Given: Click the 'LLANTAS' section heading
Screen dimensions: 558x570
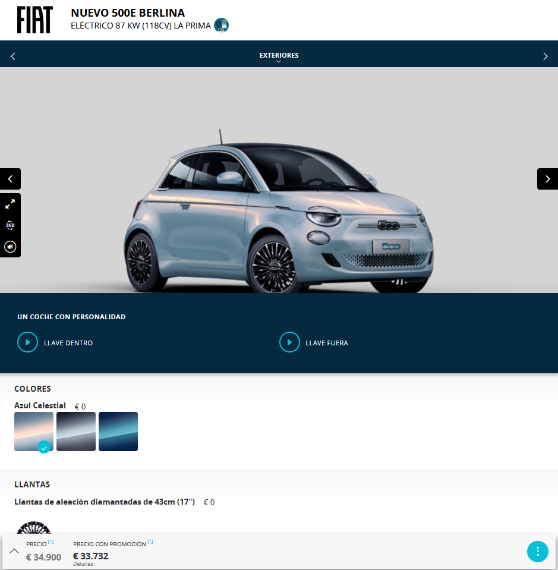Looking at the screenshot, I should pos(32,484).
